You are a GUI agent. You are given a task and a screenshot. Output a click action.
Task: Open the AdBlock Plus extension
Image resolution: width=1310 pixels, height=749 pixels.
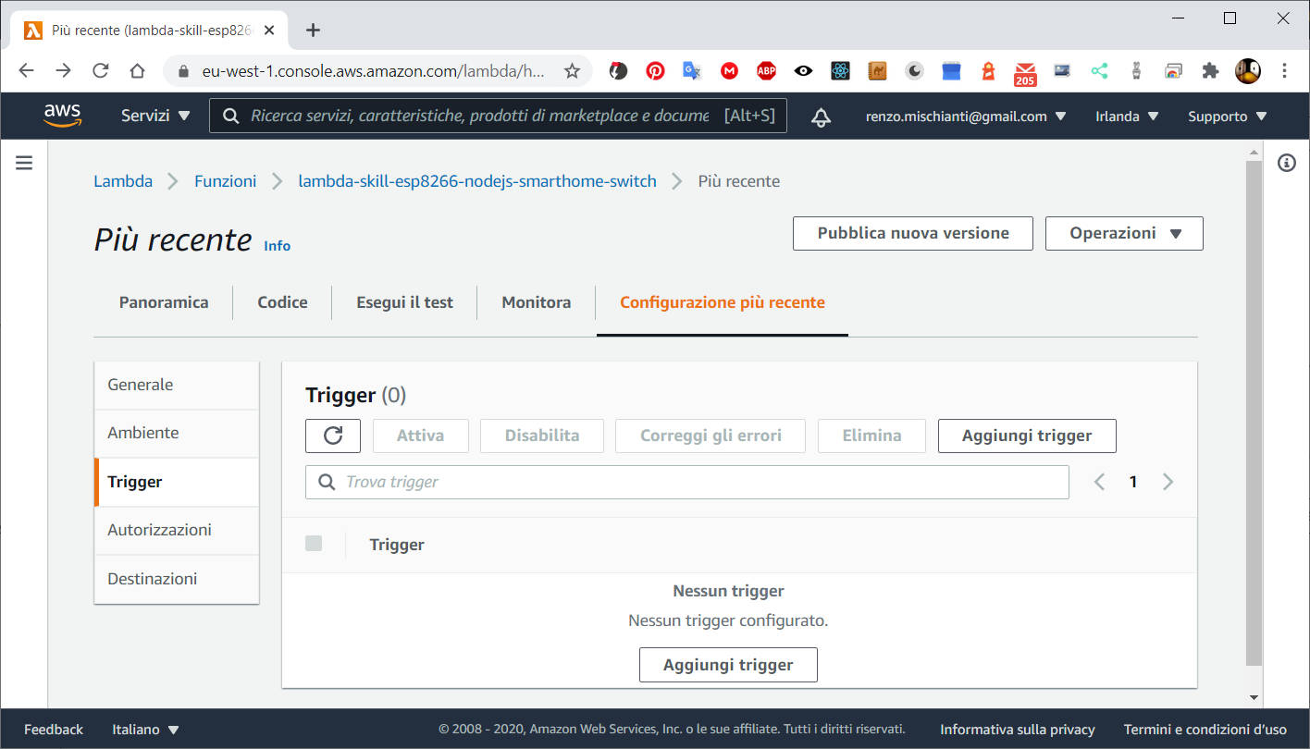coord(766,70)
